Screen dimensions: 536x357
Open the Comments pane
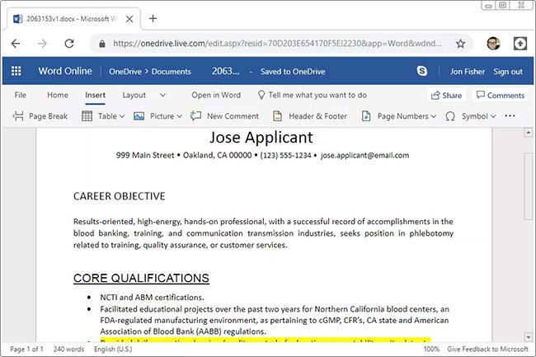pyautogui.click(x=500, y=96)
